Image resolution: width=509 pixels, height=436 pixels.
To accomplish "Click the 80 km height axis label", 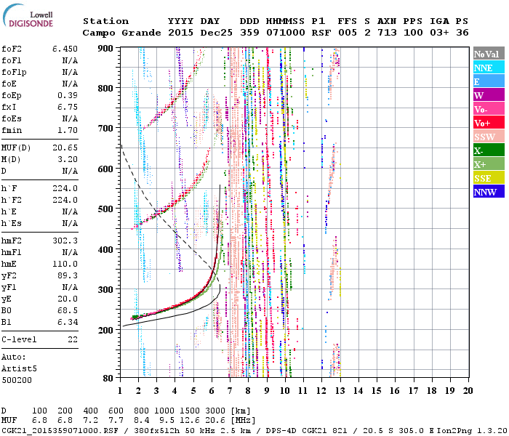I will tap(108, 378).
